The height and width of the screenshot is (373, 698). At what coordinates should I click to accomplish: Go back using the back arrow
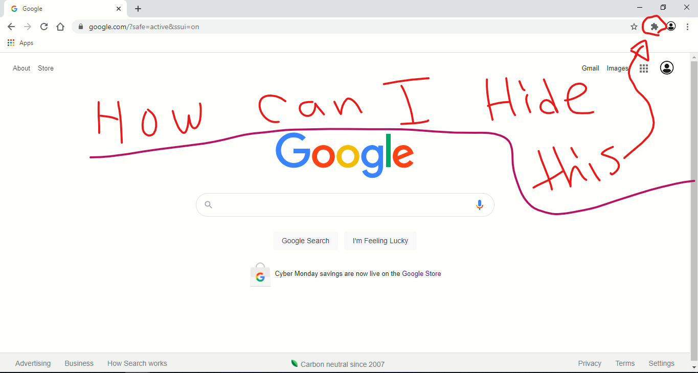11,27
